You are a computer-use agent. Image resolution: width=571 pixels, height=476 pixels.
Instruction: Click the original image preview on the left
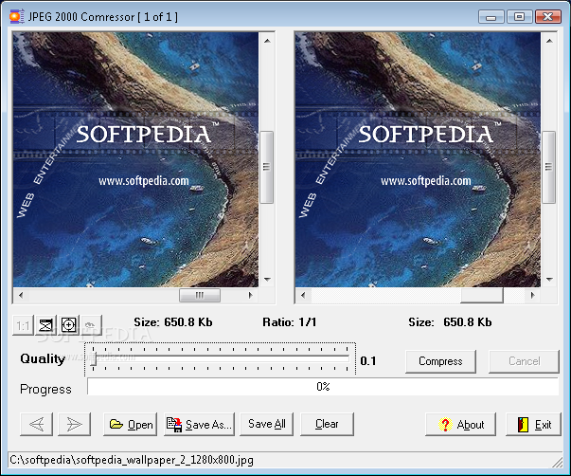135,159
